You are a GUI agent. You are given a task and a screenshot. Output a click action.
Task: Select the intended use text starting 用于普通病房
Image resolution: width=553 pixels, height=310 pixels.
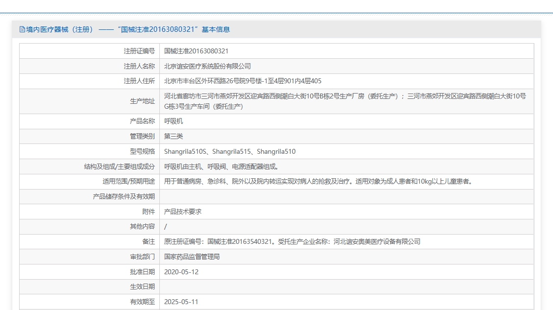click(x=319, y=181)
